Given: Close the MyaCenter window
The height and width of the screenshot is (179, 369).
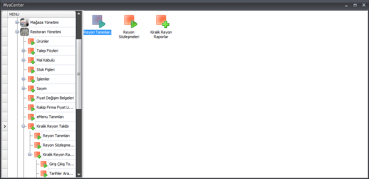Looking at the screenshot, I should pyautogui.click(x=364, y=5).
